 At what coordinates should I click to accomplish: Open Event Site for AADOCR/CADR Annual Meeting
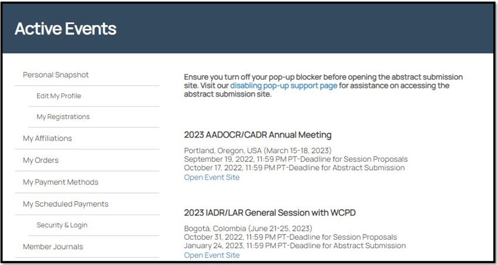point(211,177)
